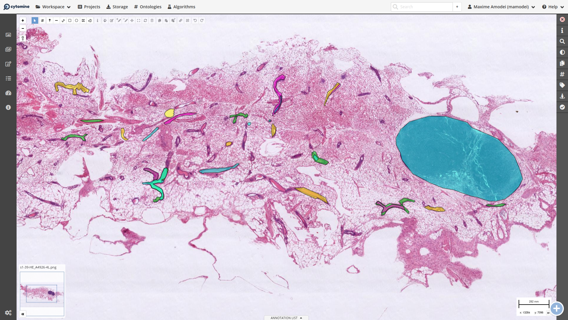The image size is (568, 320).
Task: Zoom out with the minus button
Action: click(x=23, y=28)
